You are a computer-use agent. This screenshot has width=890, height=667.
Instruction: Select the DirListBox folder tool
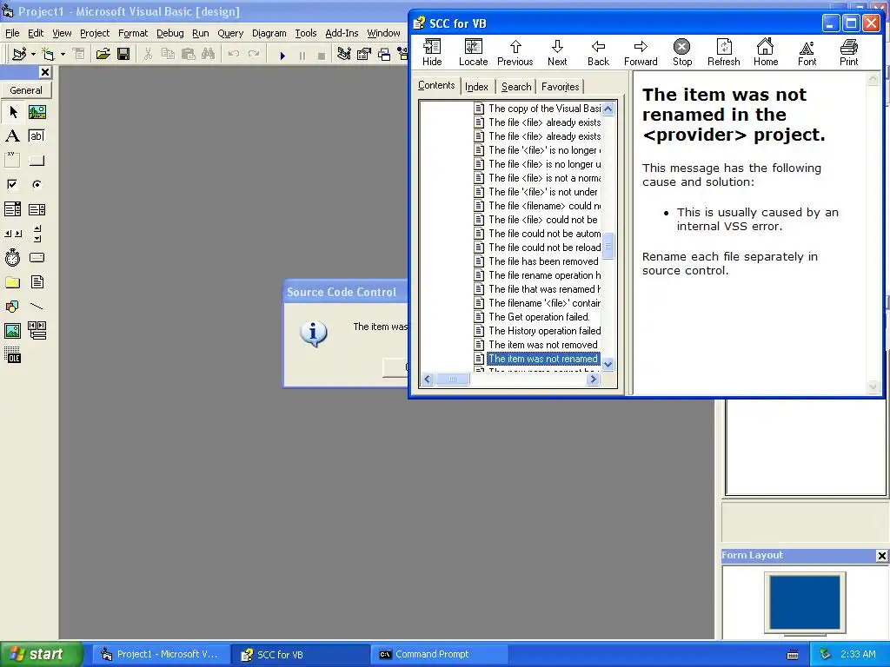coord(12,282)
